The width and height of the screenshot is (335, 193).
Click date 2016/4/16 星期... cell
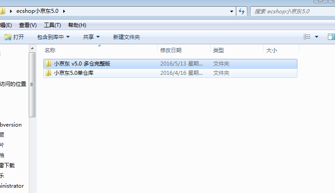[181, 73]
